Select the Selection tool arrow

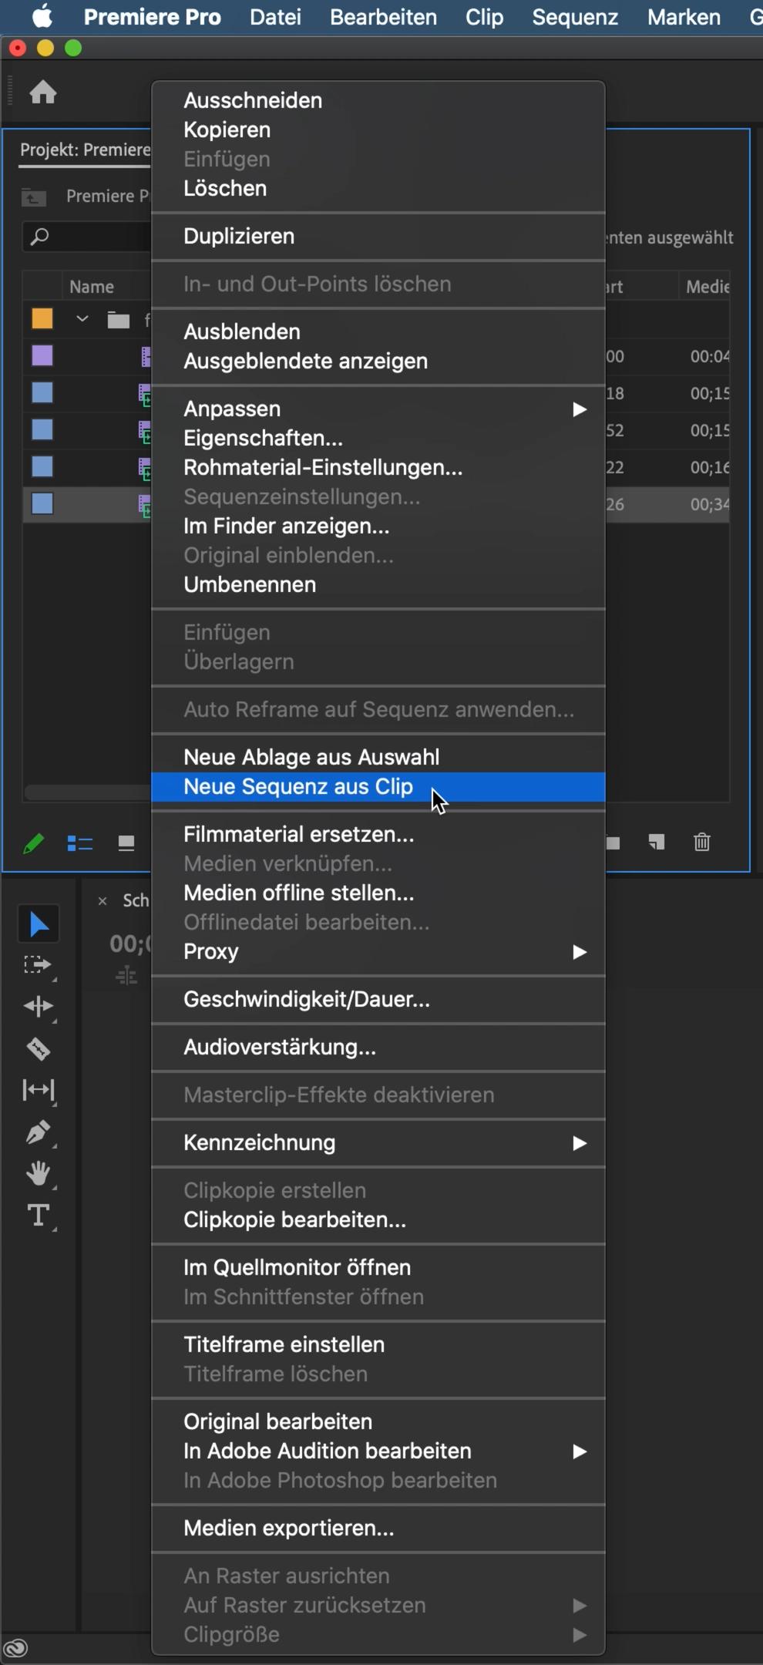pos(39,924)
